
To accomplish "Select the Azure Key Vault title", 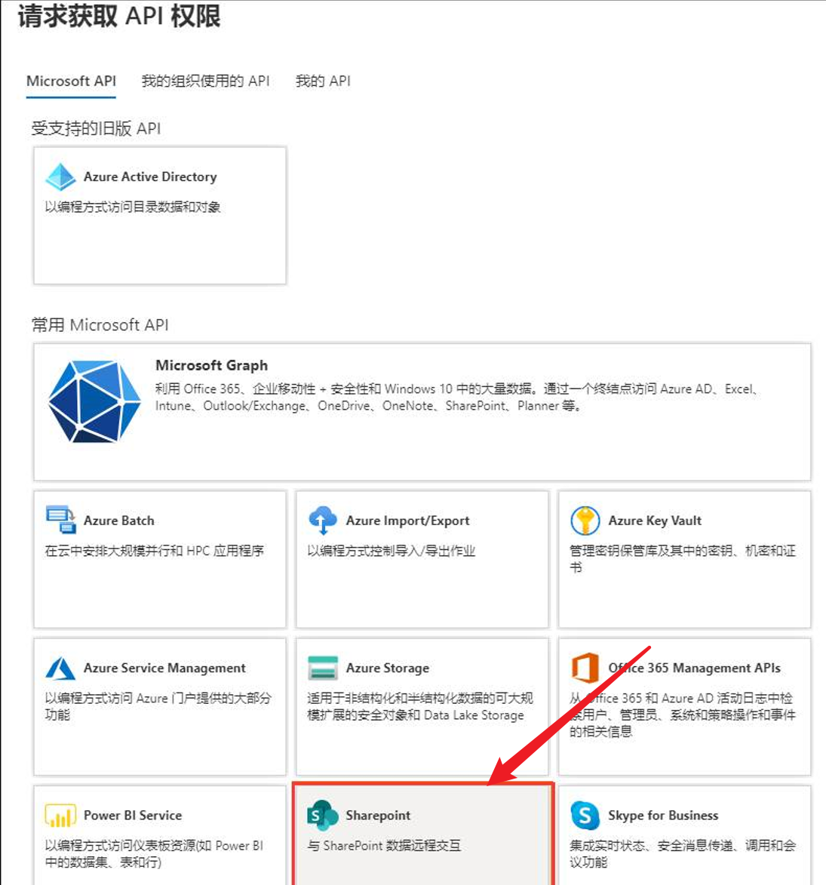I will coord(655,521).
